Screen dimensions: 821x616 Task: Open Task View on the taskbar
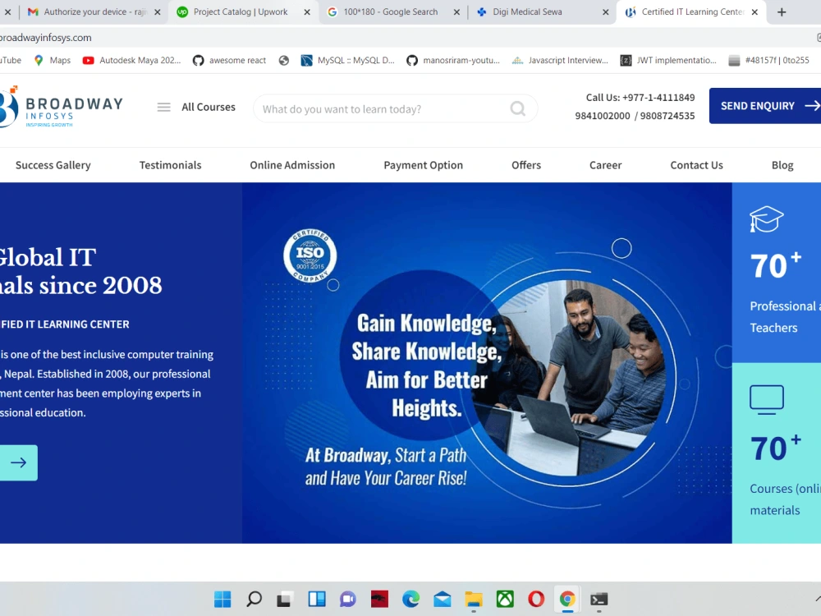coord(284,599)
